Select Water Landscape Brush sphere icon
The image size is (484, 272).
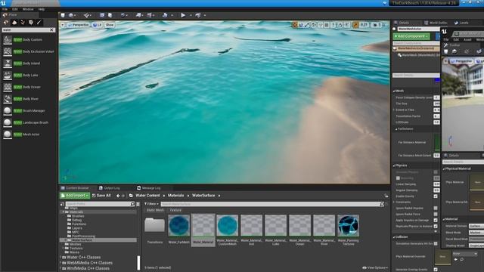(8, 122)
